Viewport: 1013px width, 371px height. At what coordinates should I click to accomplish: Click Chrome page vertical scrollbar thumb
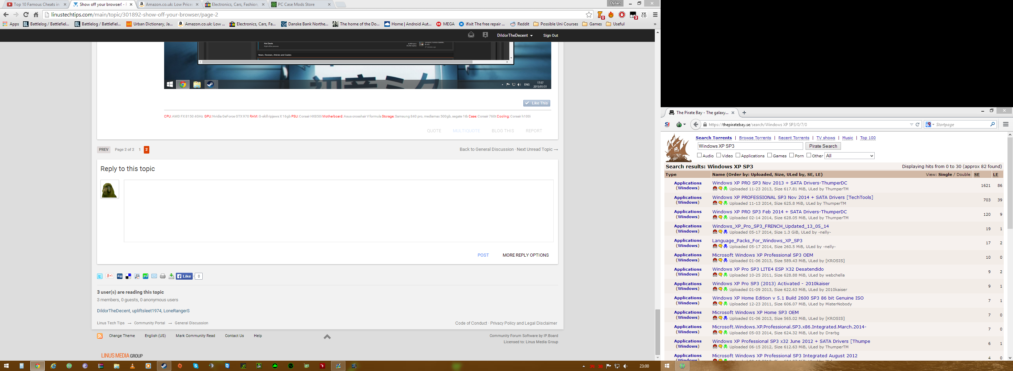coord(658,332)
